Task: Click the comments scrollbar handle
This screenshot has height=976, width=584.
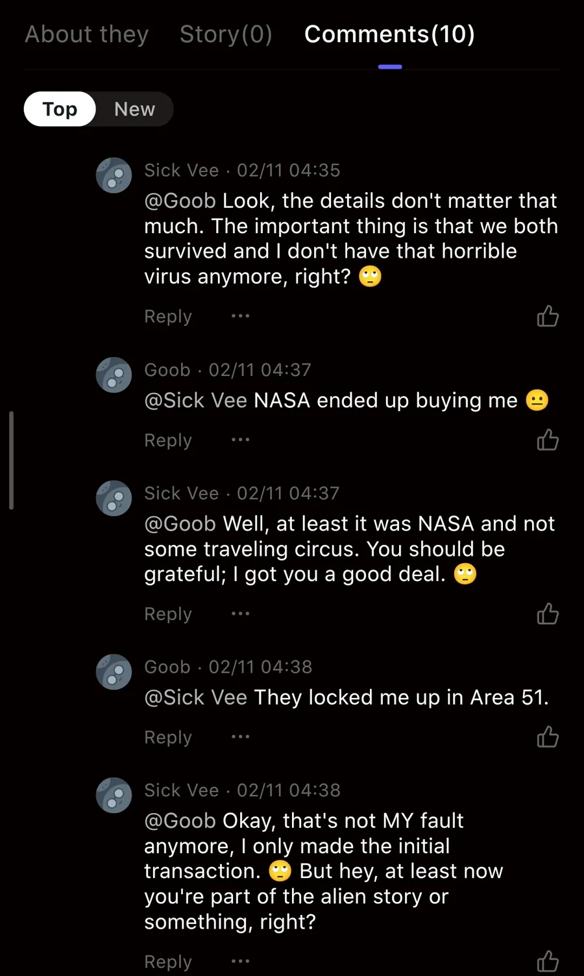Action: click(11, 460)
